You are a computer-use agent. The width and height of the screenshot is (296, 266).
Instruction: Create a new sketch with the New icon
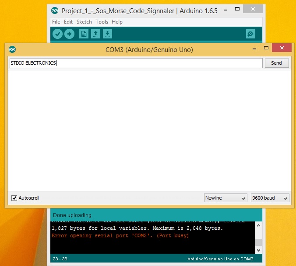84,34
